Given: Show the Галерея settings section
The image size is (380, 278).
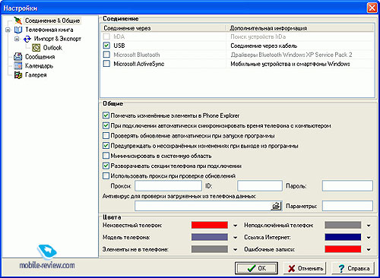Looking at the screenshot, I should tap(36, 75).
